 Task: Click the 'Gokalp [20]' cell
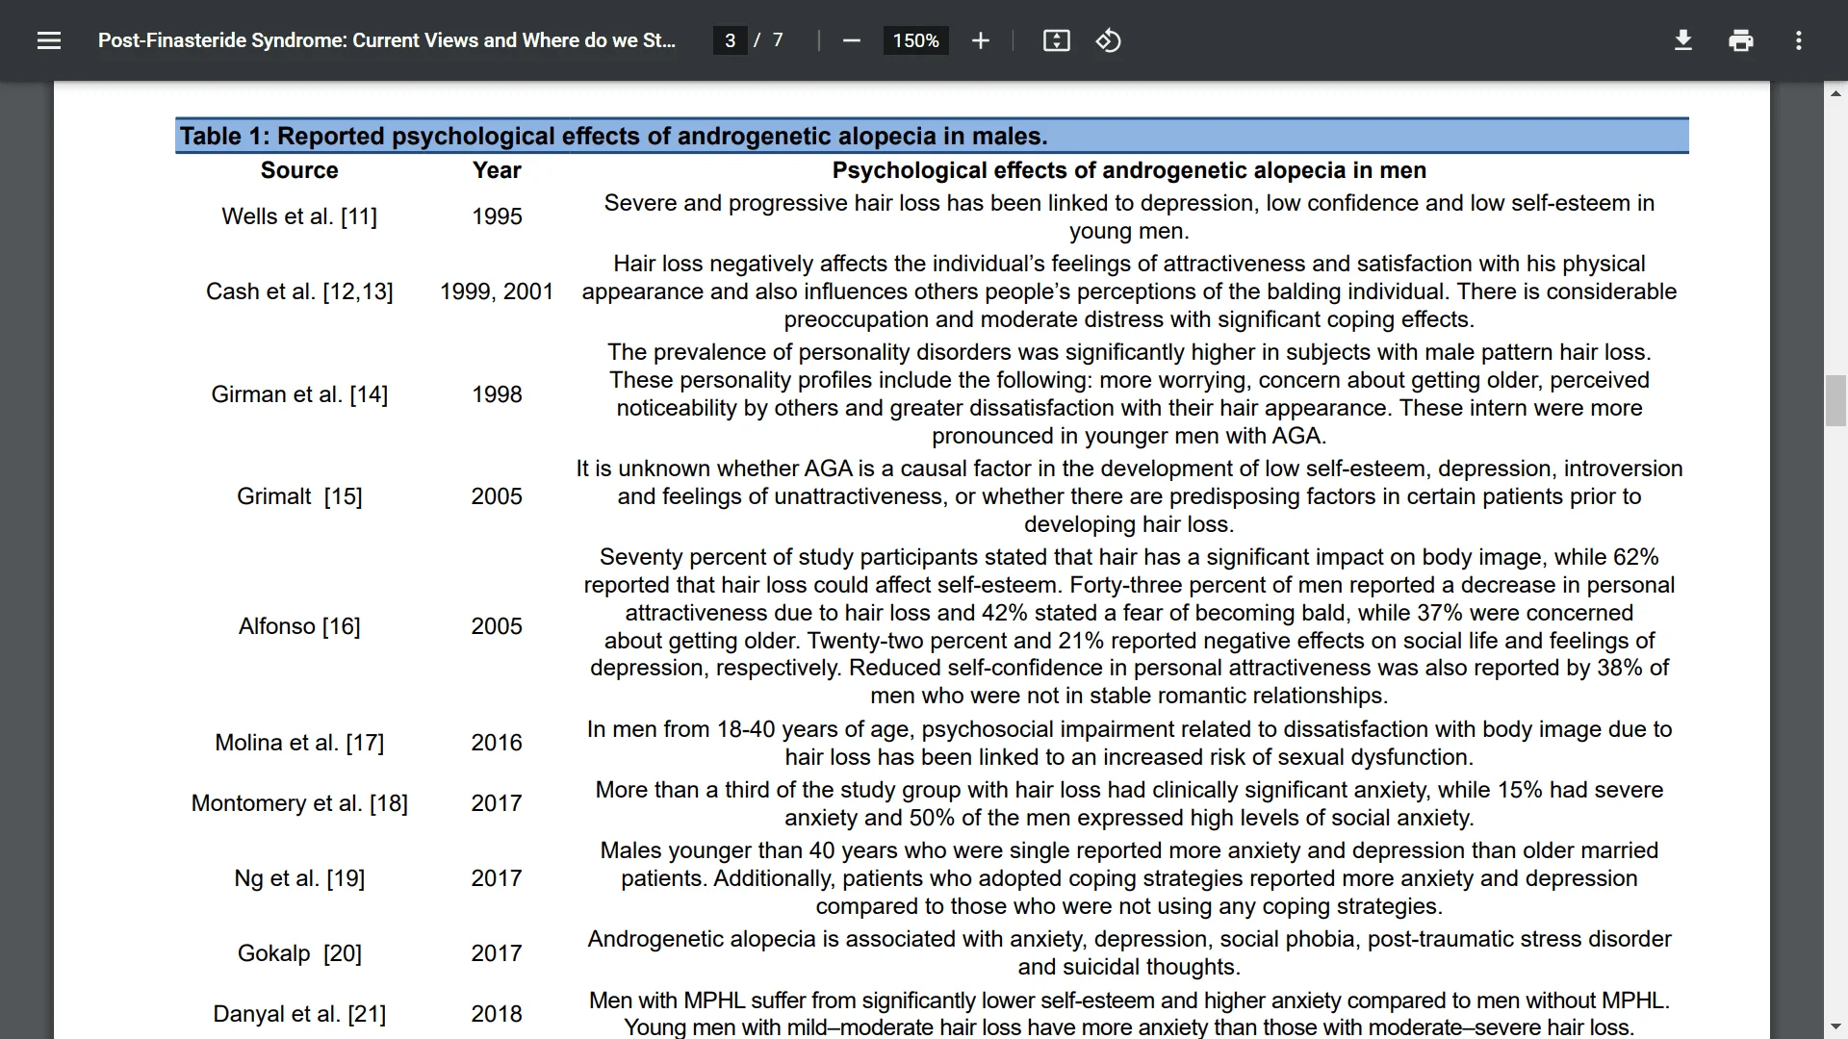299,953
